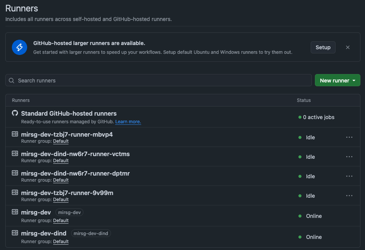Click server icon for mirsg-dev-dind-nw6r7-runner-vctms

(15, 154)
